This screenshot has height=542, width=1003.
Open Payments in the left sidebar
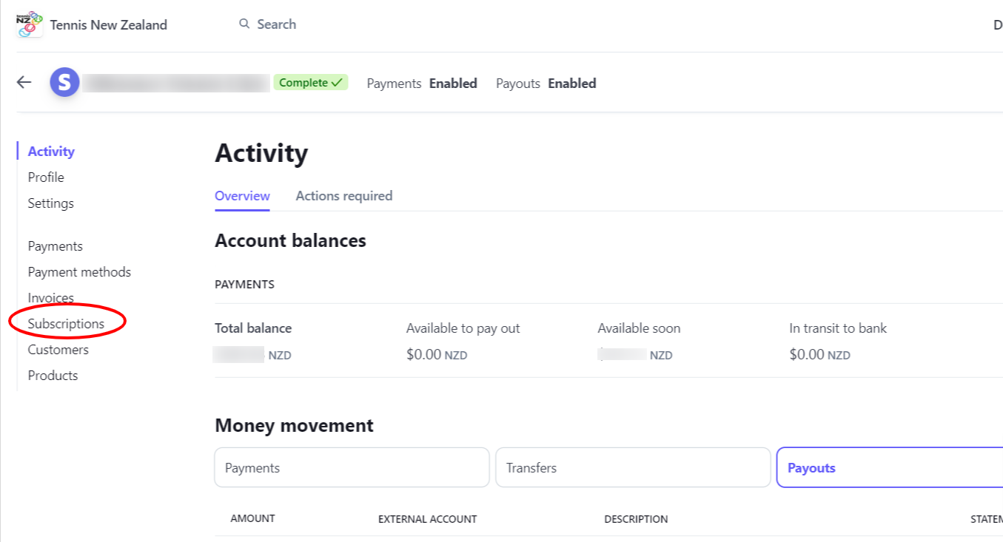[x=56, y=246]
